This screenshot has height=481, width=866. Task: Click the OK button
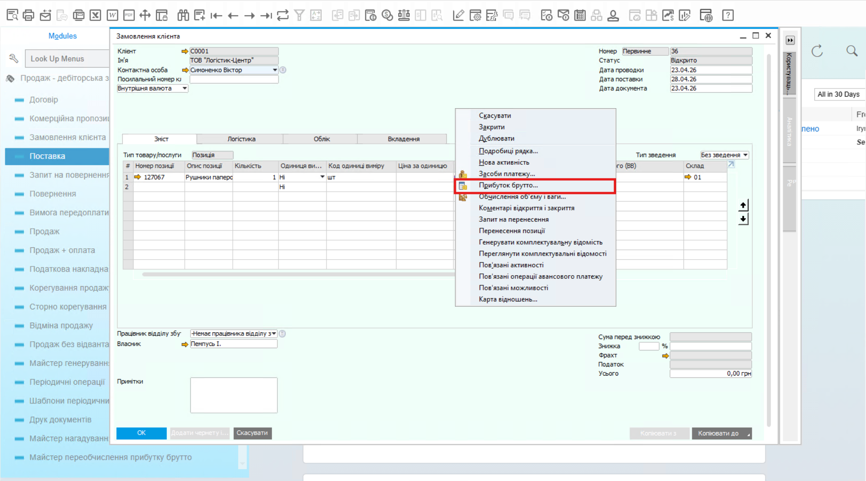[141, 433]
